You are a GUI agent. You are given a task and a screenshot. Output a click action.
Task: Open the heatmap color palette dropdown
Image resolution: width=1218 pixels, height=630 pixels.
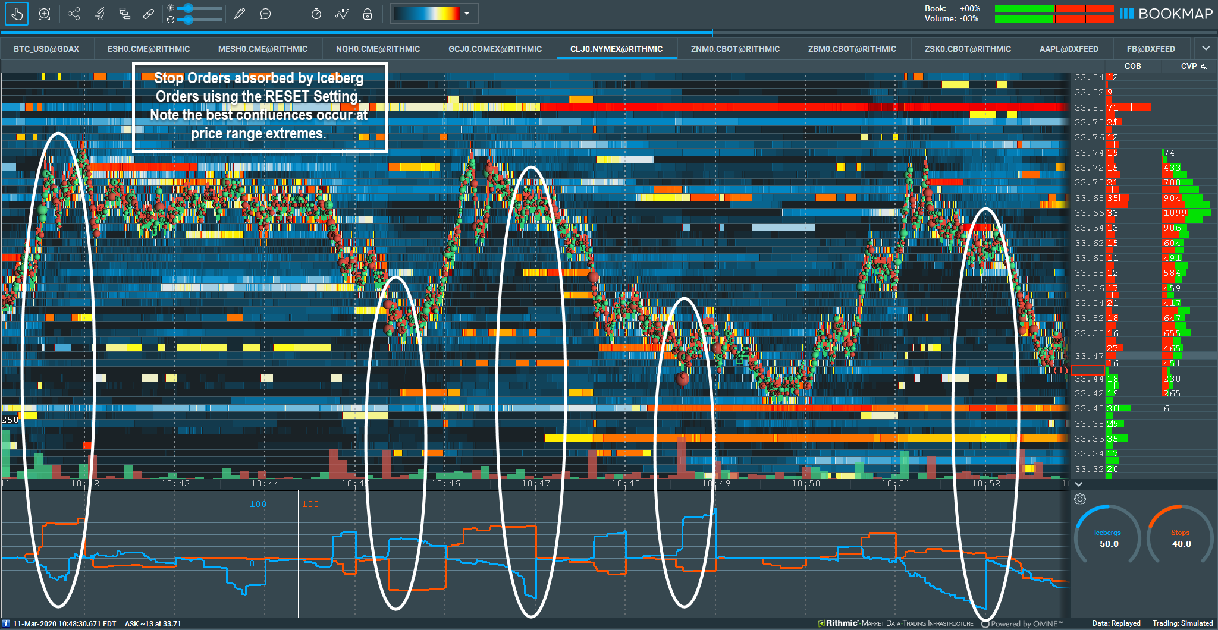pos(467,13)
